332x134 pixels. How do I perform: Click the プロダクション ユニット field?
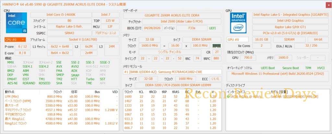(106, 33)
